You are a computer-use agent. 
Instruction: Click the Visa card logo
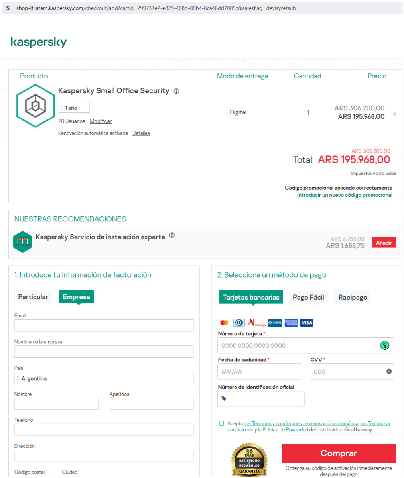pyautogui.click(x=307, y=323)
